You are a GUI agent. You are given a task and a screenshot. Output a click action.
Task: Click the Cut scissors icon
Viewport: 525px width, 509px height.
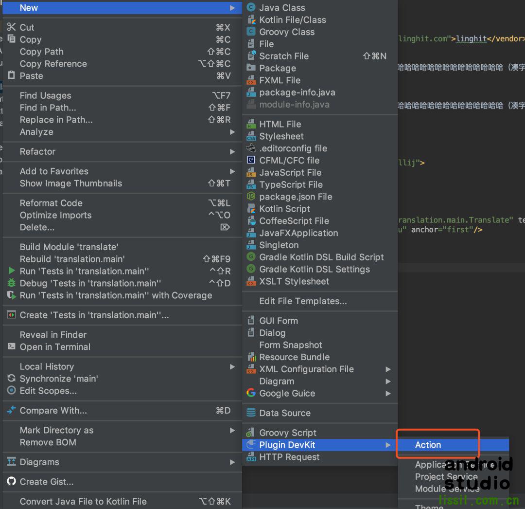coord(11,27)
